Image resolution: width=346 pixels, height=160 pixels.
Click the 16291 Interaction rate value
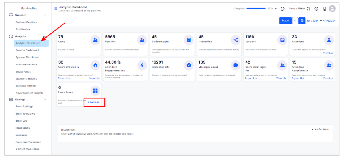pyautogui.click(x=158, y=62)
